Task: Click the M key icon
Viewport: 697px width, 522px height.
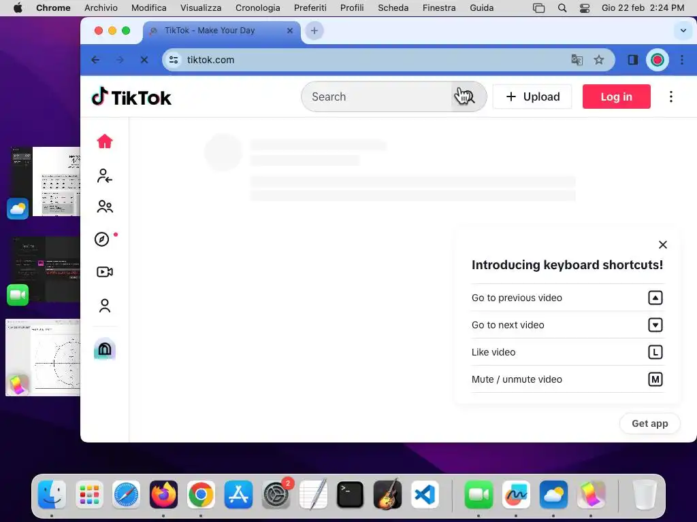Action: (x=655, y=379)
